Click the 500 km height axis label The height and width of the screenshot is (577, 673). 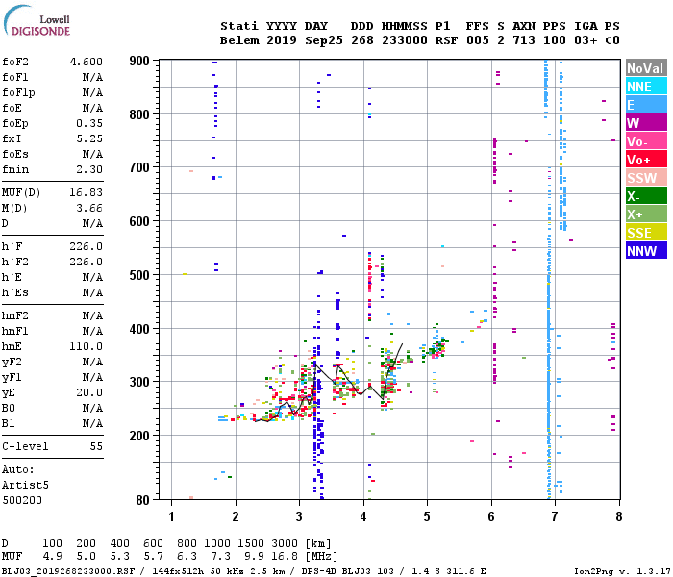click(x=139, y=275)
